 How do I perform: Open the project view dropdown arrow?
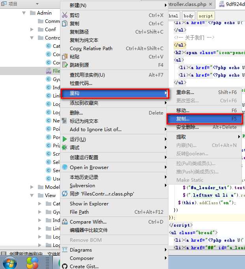(x=37, y=4)
